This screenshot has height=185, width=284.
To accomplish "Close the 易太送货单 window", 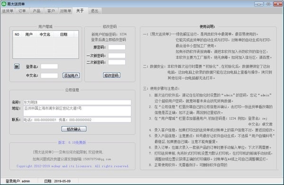I will [x=278, y=4].
